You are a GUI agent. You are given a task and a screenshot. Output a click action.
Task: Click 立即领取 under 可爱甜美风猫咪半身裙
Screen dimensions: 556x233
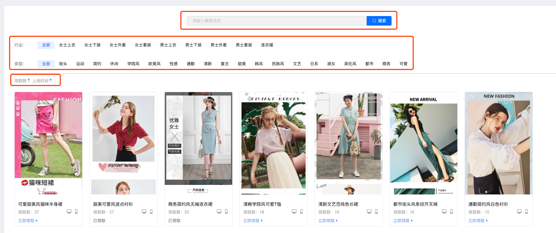pyautogui.click(x=28, y=221)
